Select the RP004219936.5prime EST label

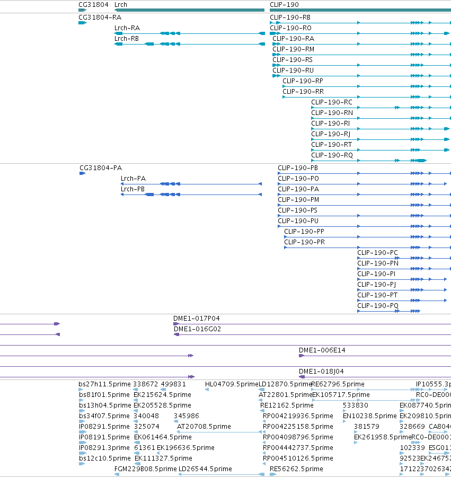click(x=298, y=416)
